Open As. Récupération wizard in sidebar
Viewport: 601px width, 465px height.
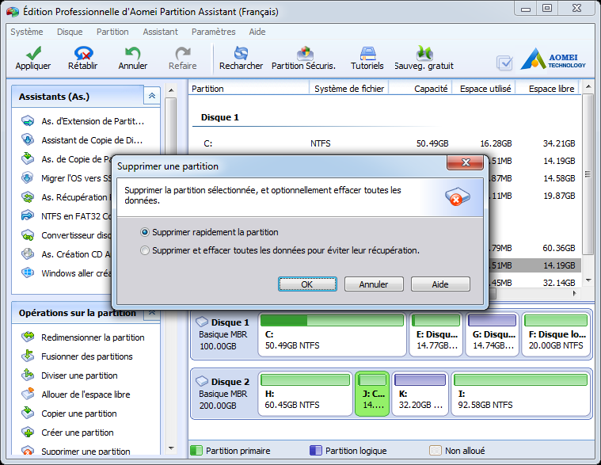point(66,197)
